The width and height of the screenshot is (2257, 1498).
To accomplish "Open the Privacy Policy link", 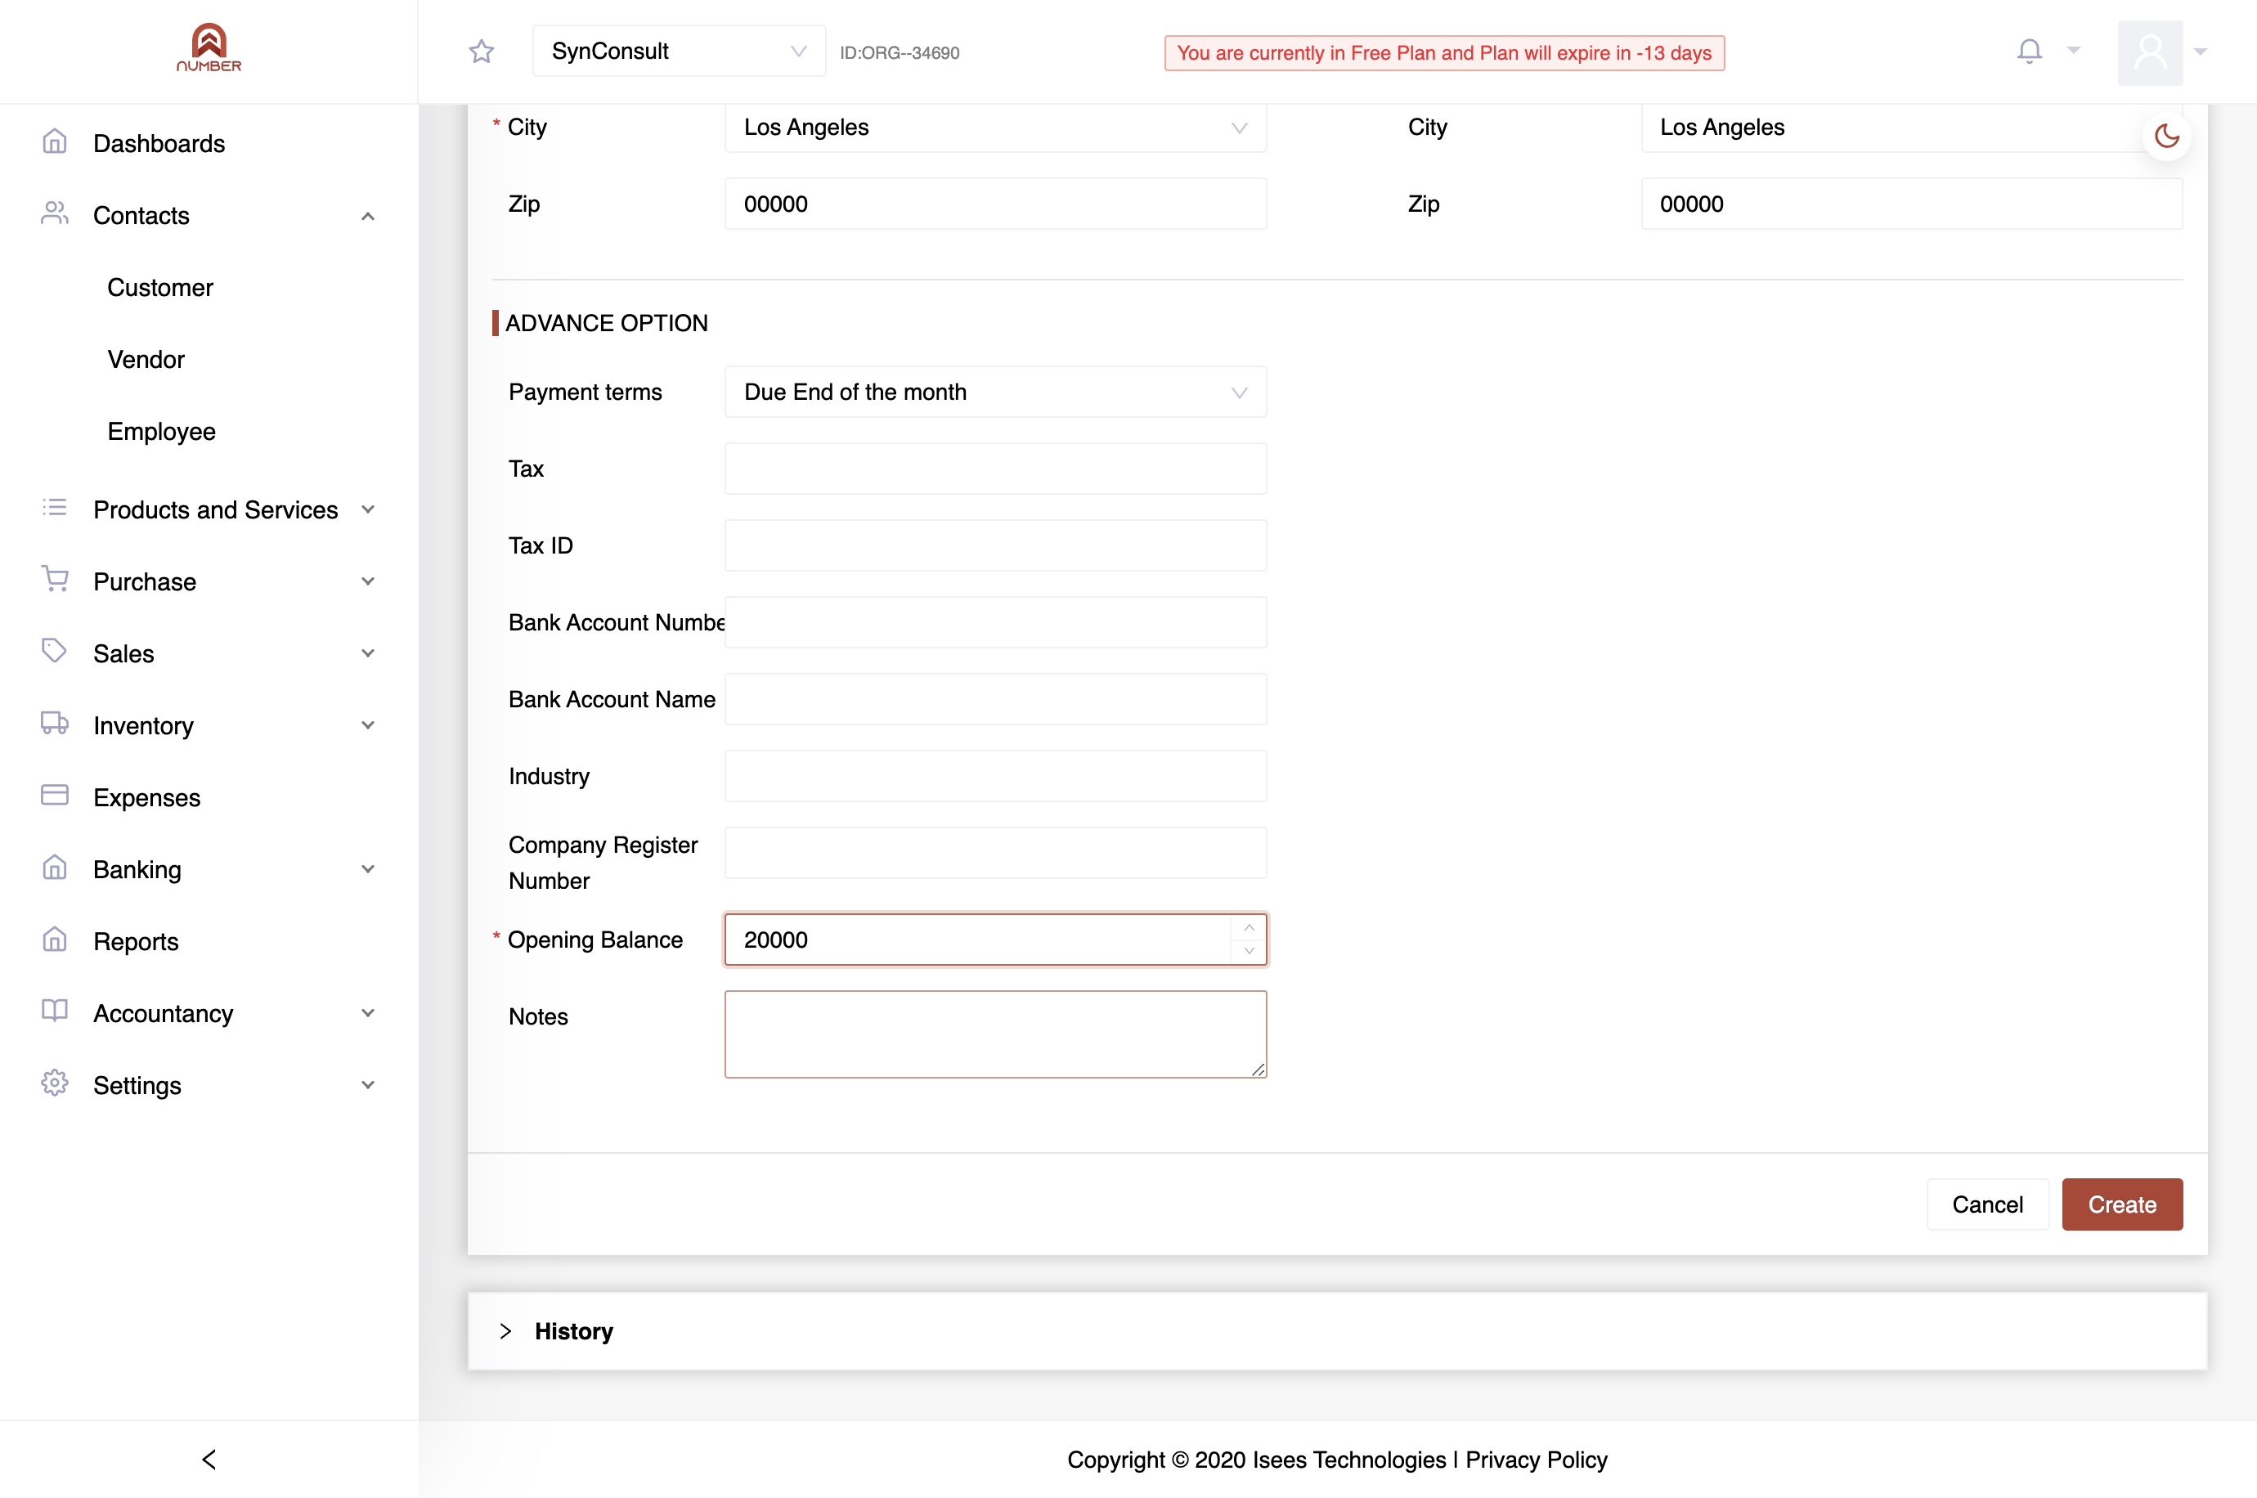I will click(x=1536, y=1459).
